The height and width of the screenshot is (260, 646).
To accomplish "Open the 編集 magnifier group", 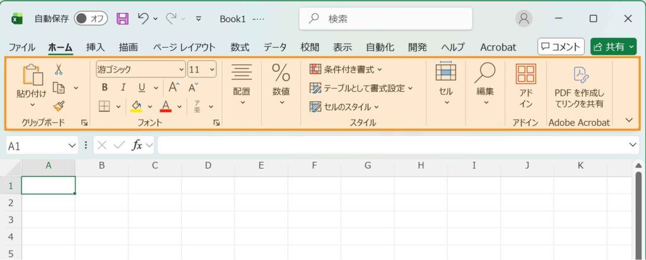I will pos(485,84).
